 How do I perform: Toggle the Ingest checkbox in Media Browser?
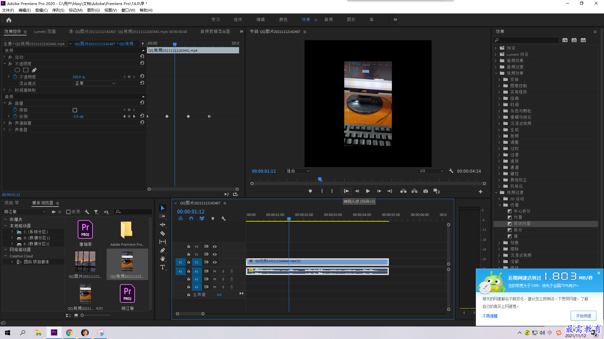tap(68, 212)
